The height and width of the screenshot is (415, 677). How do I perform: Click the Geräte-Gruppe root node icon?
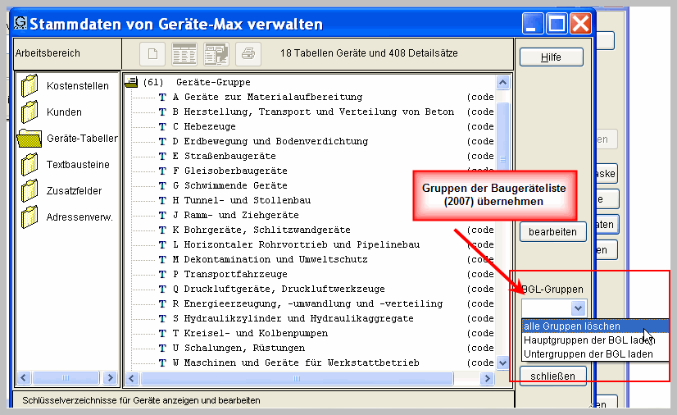(x=131, y=83)
